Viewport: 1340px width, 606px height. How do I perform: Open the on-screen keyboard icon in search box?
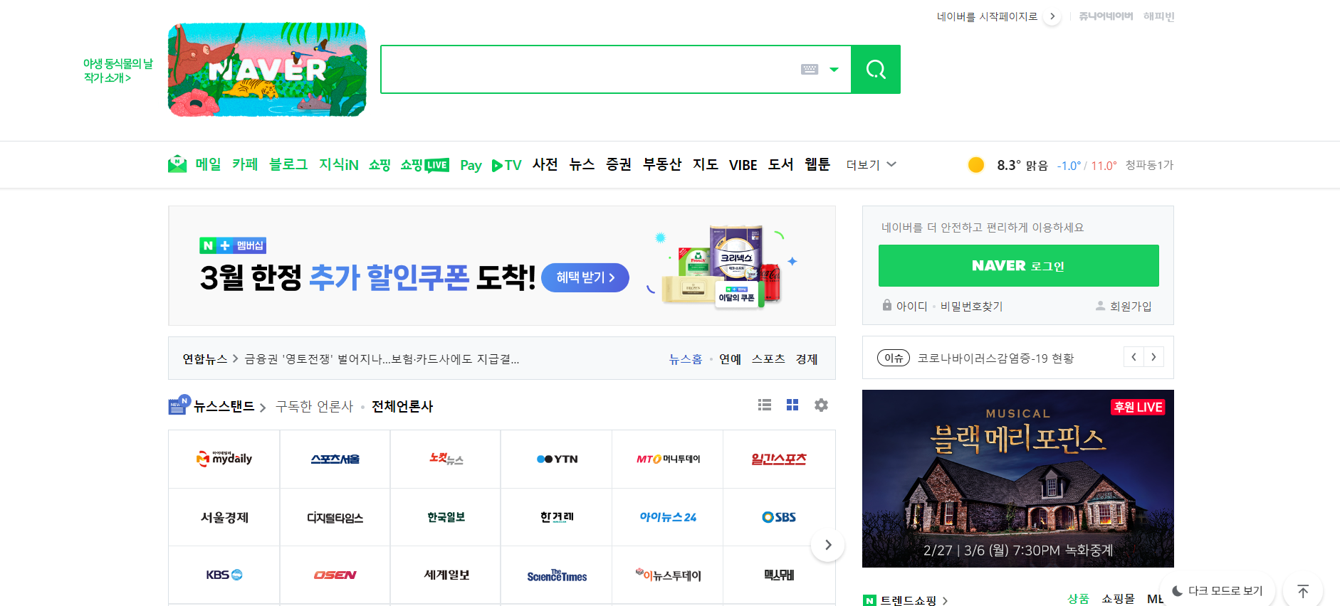[x=810, y=69]
